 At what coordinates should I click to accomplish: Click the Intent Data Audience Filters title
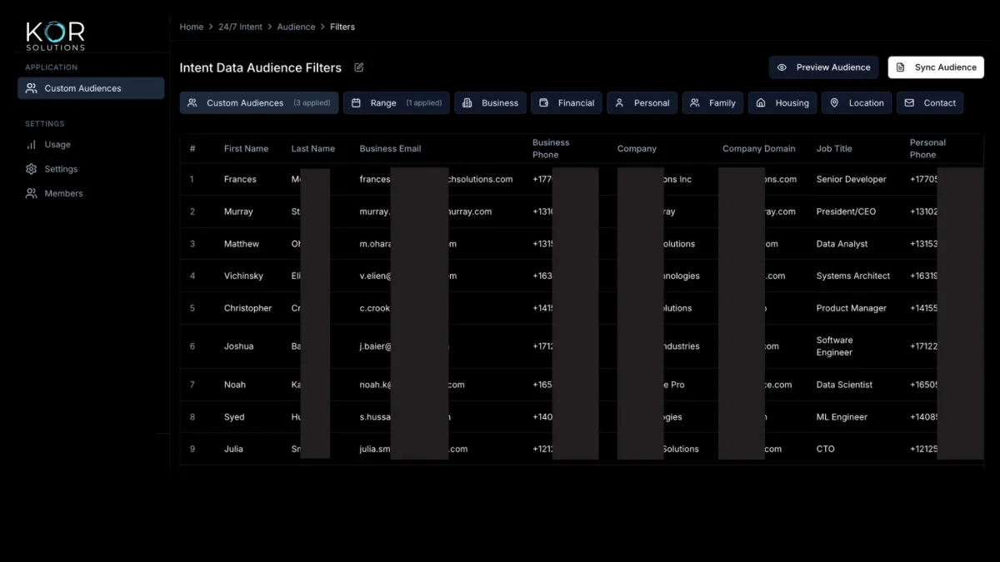261,67
